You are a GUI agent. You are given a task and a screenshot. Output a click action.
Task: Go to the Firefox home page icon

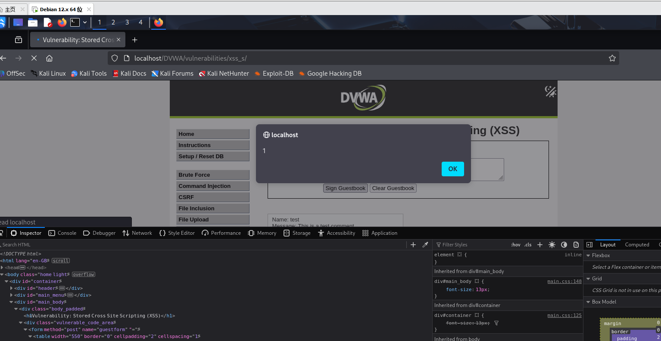pos(50,58)
